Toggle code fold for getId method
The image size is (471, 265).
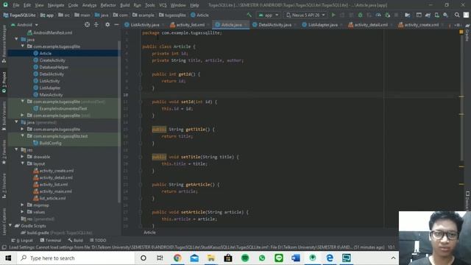(141, 74)
